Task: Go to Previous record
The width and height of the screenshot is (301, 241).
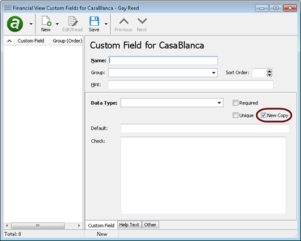Action: pos(123,25)
